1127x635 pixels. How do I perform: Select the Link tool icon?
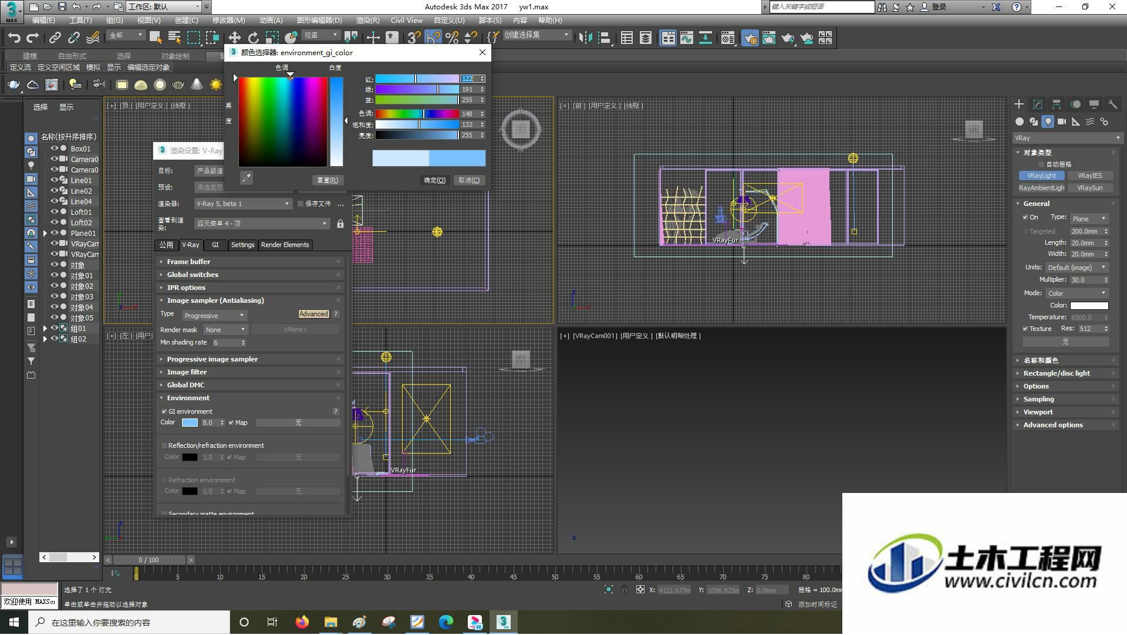(55, 38)
